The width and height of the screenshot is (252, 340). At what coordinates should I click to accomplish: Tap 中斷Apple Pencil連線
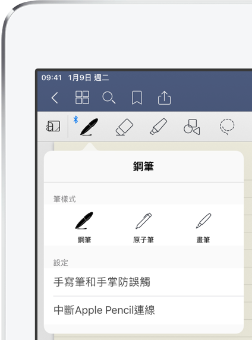click(144, 310)
